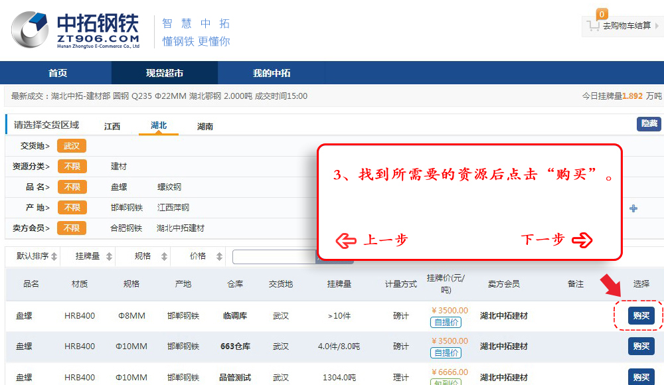Open the 首页 navigation tab

(x=58, y=73)
